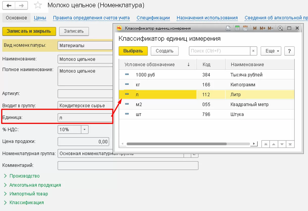
Task: Click the Артикул input field
Action: pyautogui.click(x=85, y=94)
